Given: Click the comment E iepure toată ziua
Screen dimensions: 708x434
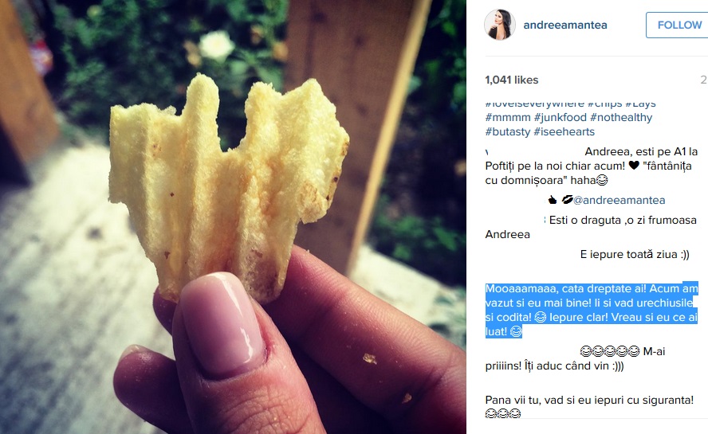Looking at the screenshot, I should pyautogui.click(x=635, y=255).
